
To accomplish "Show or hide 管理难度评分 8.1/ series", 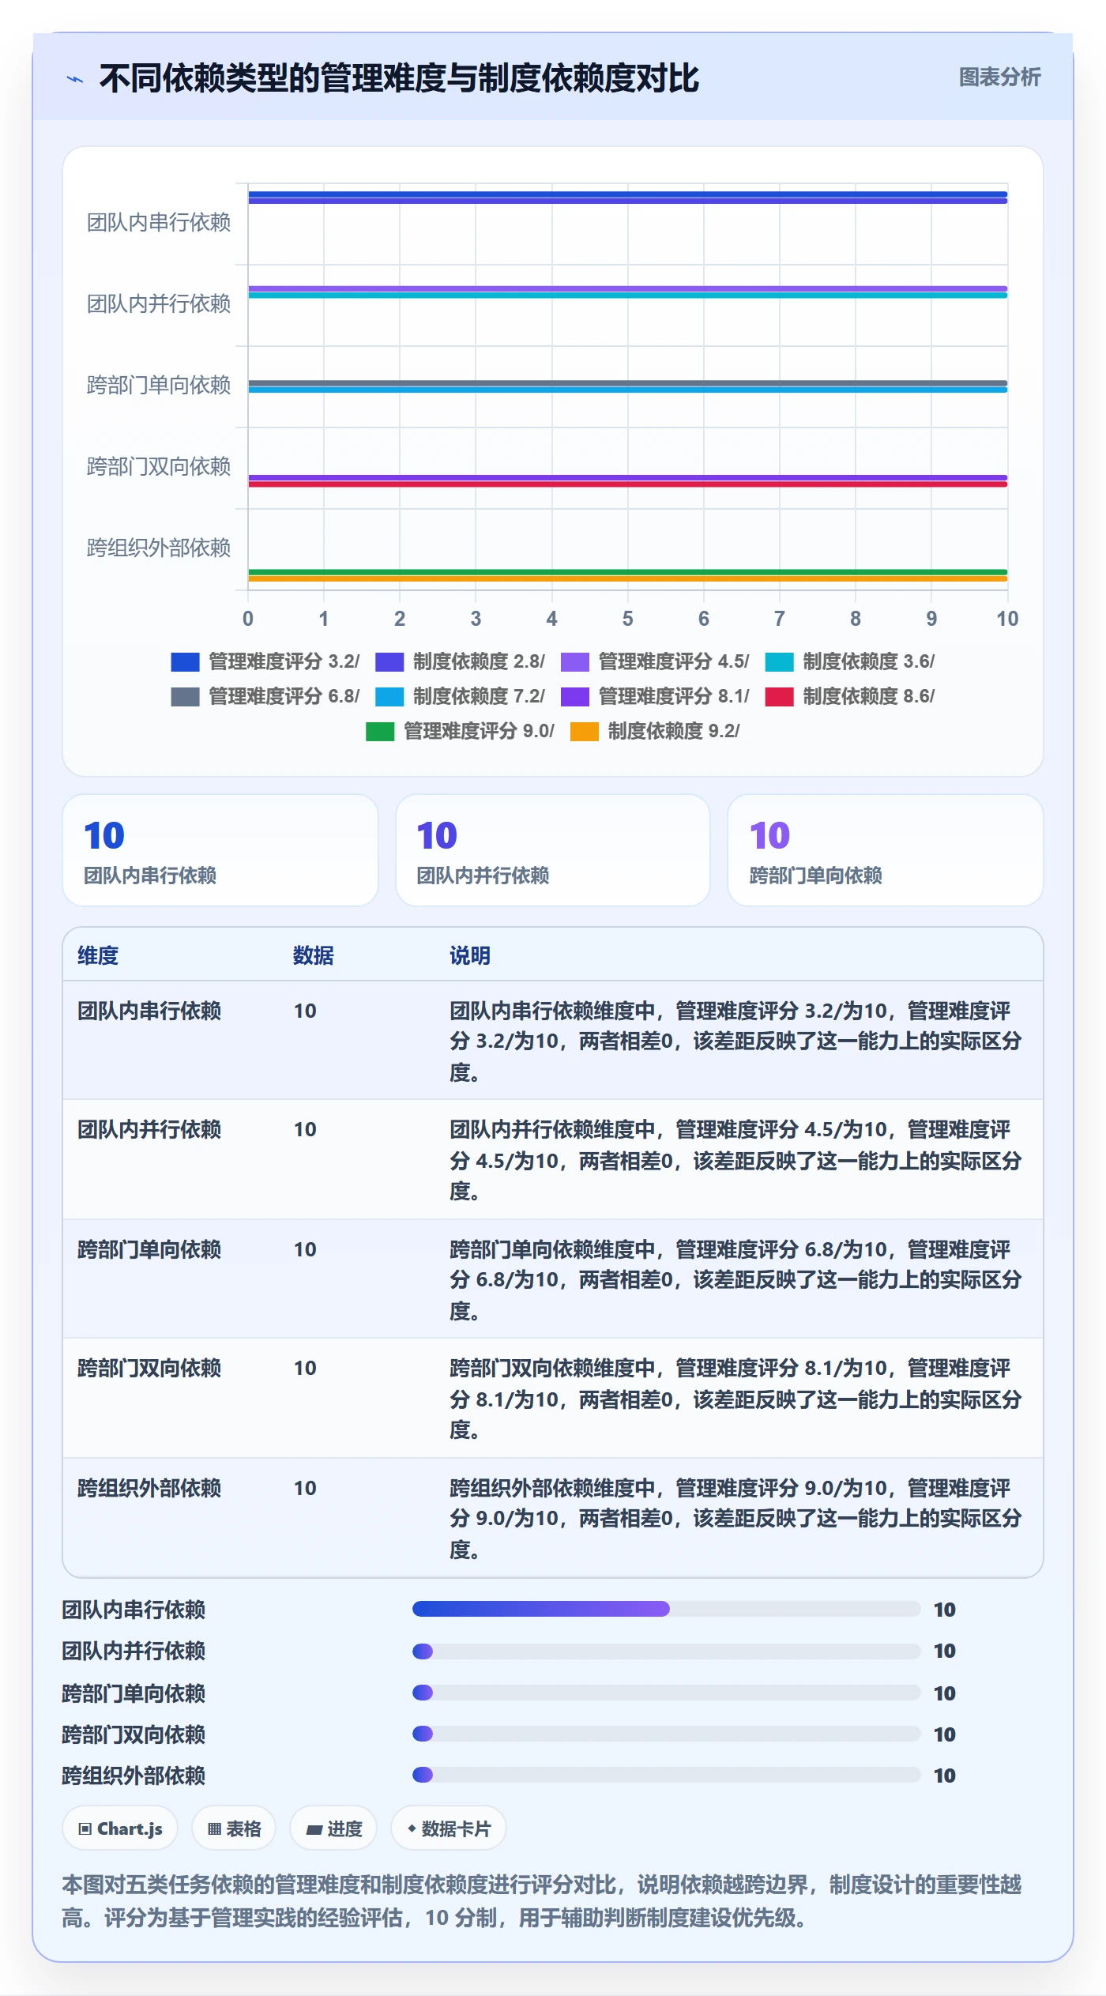I will click(x=655, y=696).
